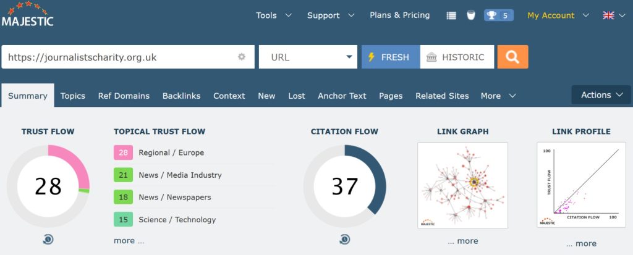Select the FRESH index toggle
The height and width of the screenshot is (255, 633).
[x=391, y=57]
